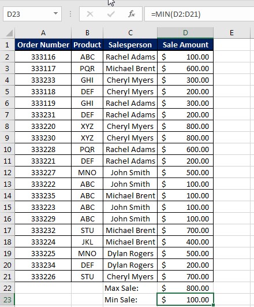
Task: Click the formula bar options dots
Action: pos(70,14)
